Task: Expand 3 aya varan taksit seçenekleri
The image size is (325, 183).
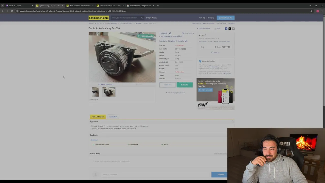Action: 171,36
